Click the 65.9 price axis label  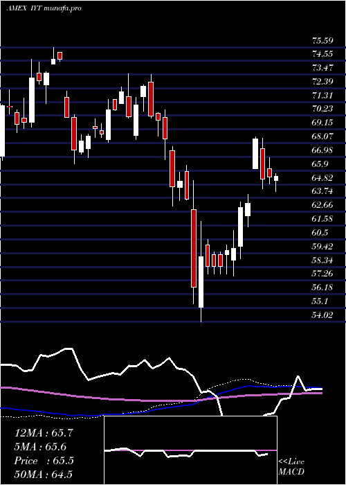point(320,164)
